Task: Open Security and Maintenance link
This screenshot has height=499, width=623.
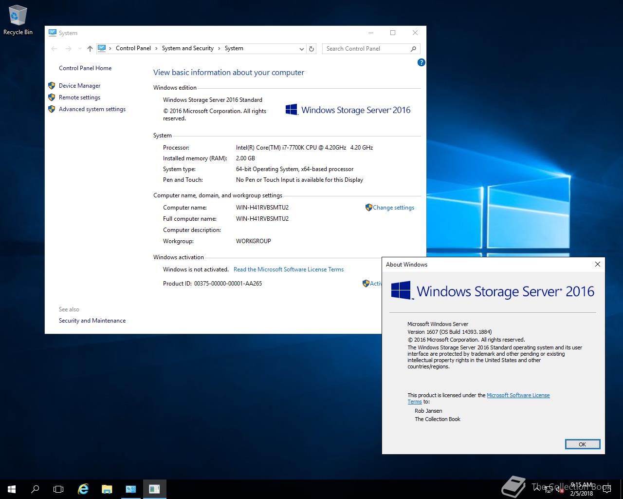Action: (x=92, y=321)
